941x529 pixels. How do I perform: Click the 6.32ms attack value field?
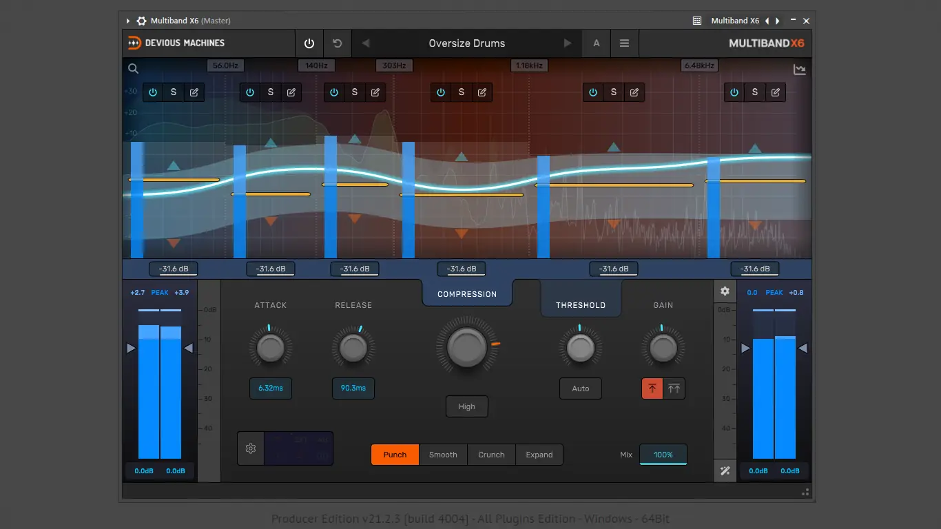(x=271, y=388)
